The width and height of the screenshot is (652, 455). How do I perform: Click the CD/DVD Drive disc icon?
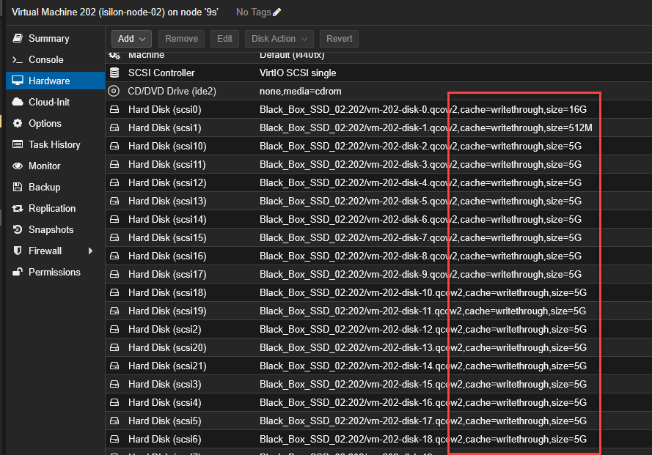tap(114, 92)
